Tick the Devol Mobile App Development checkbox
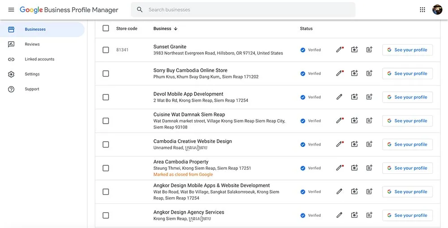This screenshot has height=228, width=448. [x=106, y=97]
